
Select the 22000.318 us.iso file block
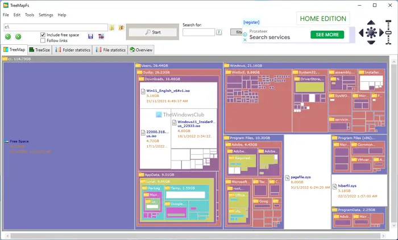pos(155,139)
